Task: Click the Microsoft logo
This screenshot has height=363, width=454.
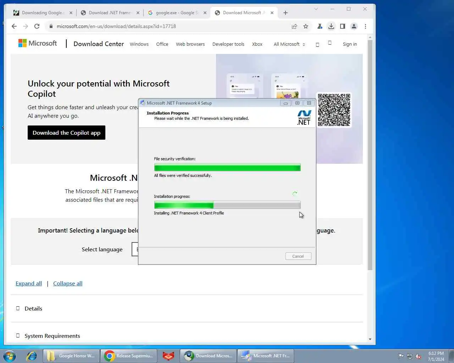Action: (38, 43)
